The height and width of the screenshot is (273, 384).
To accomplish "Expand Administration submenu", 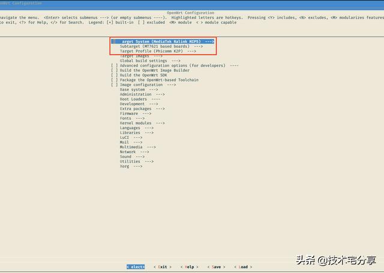I will [x=142, y=94].
